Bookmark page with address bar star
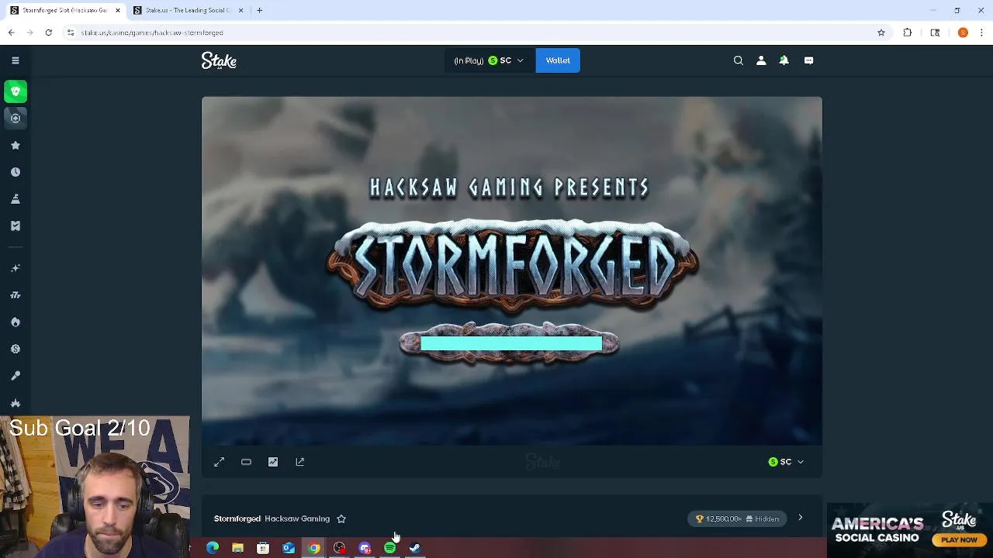The width and height of the screenshot is (993, 558). click(x=881, y=33)
